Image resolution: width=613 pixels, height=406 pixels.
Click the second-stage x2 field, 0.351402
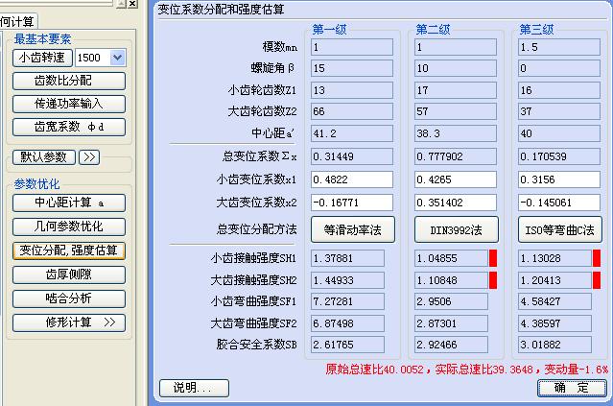coord(456,203)
